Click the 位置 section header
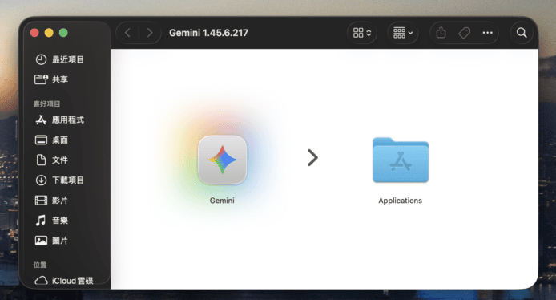The height and width of the screenshot is (300, 556). (x=40, y=265)
